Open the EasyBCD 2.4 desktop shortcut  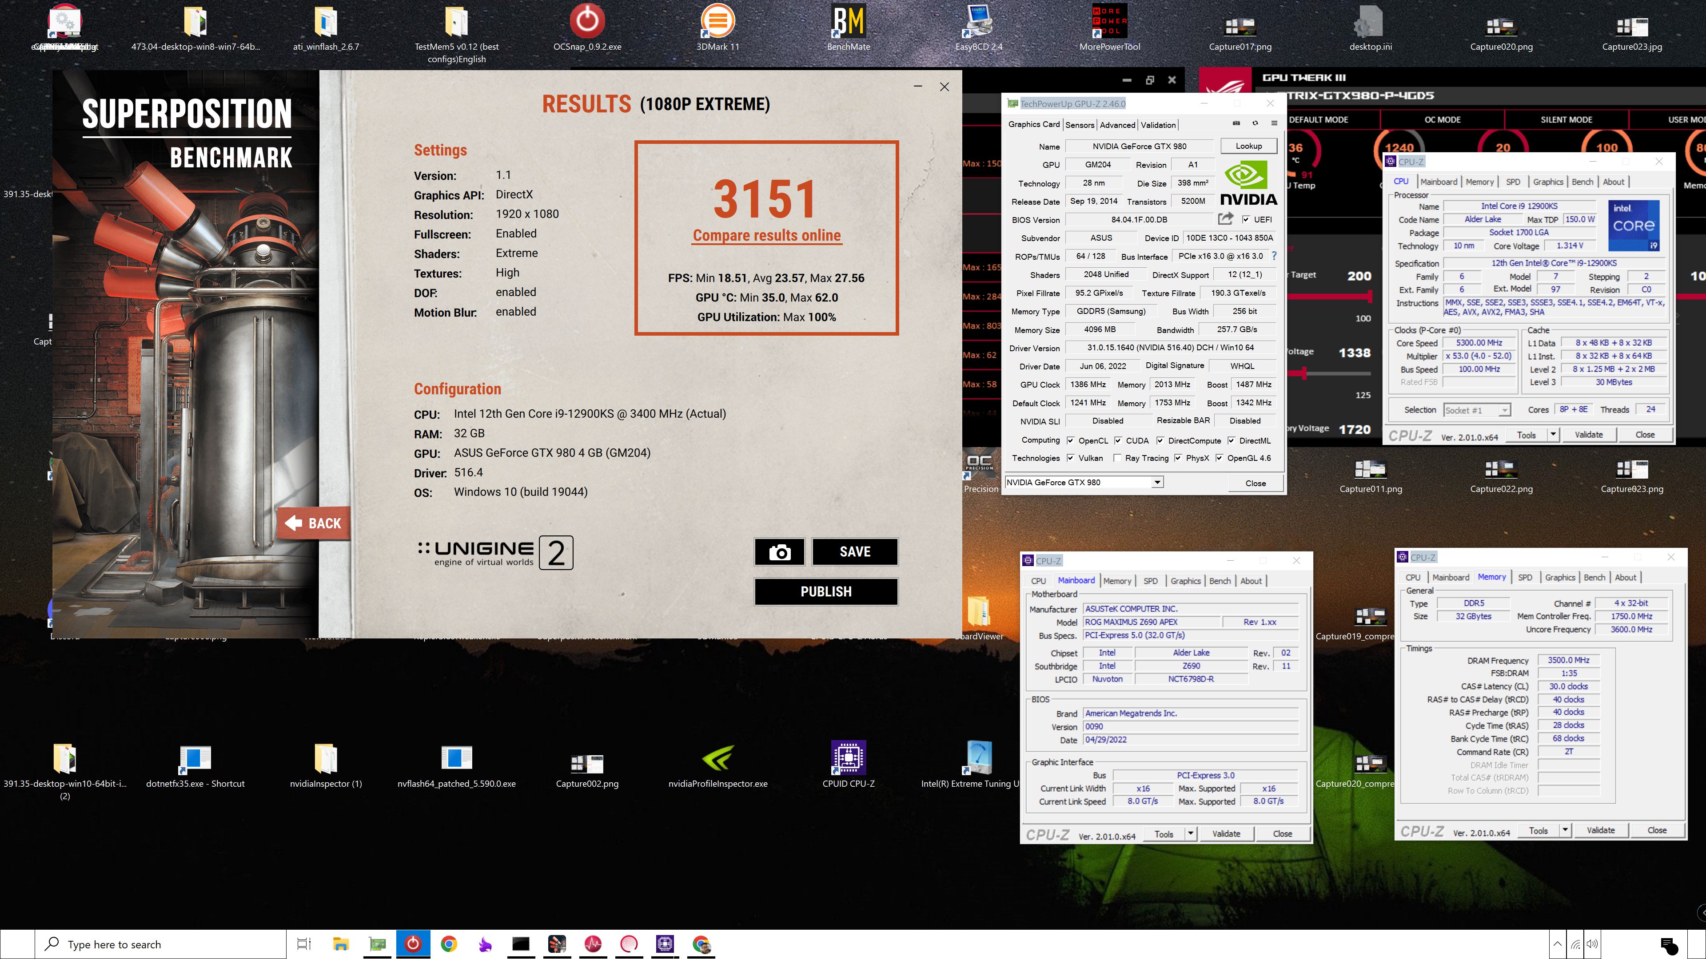(978, 28)
